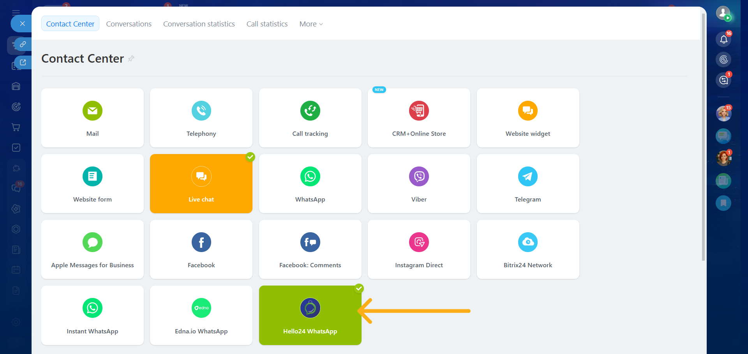Open the notifications bell
Viewport: 748px width, 354px height.
coord(723,39)
